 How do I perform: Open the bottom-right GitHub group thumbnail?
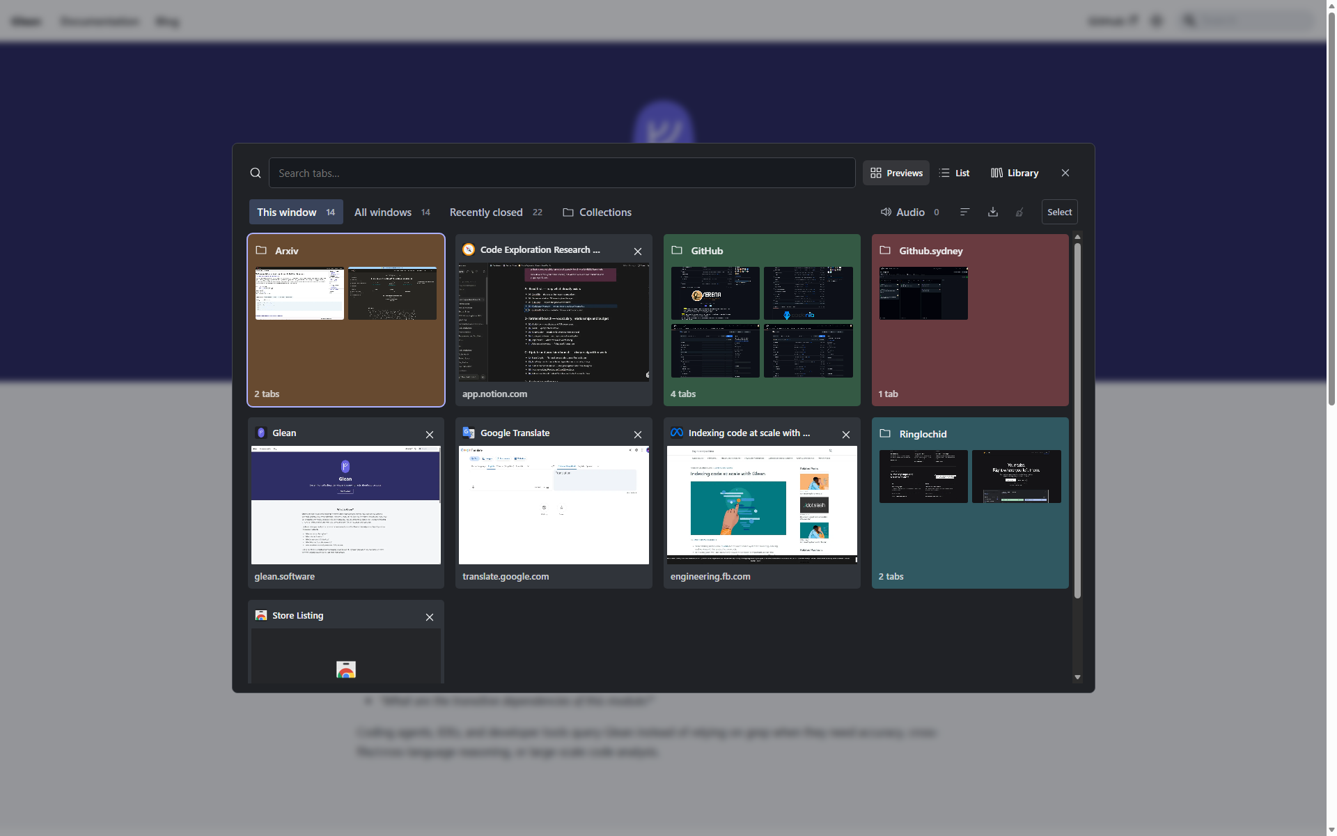click(x=808, y=350)
